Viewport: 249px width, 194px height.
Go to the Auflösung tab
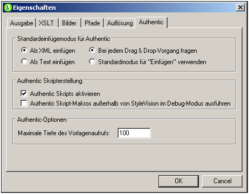120,23
